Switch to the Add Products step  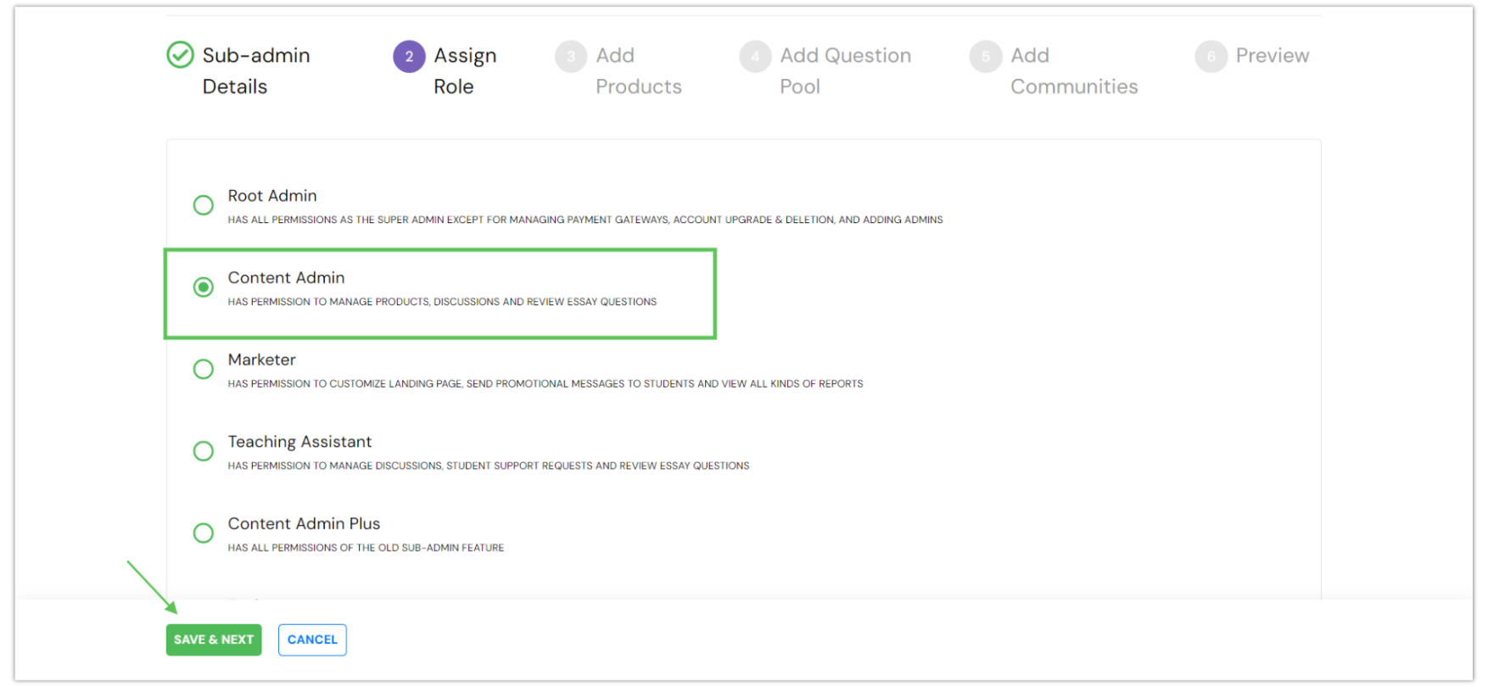pyautogui.click(x=639, y=70)
